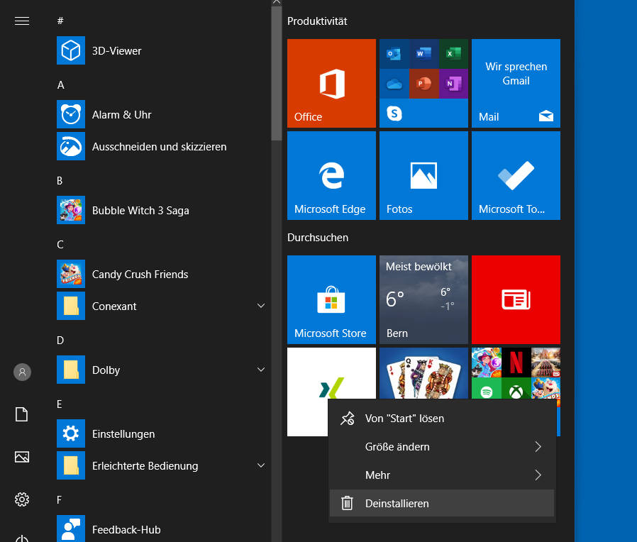Choose Mehr in context menu
This screenshot has width=637, height=542.
[x=442, y=475]
